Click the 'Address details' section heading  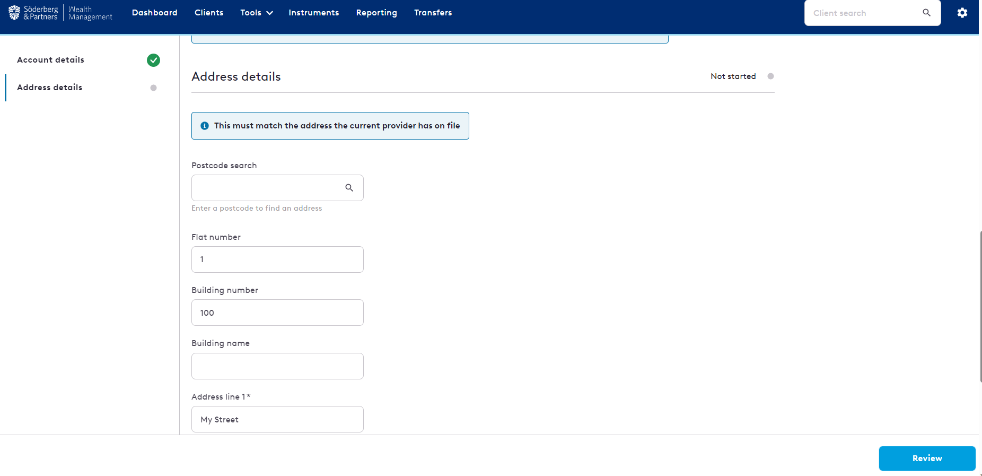click(x=236, y=76)
